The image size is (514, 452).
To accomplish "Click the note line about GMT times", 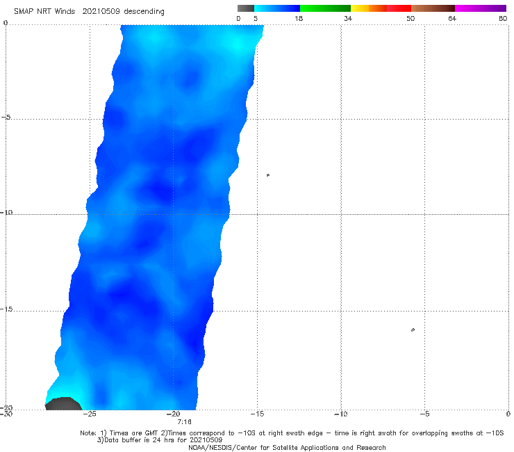I will (x=292, y=433).
